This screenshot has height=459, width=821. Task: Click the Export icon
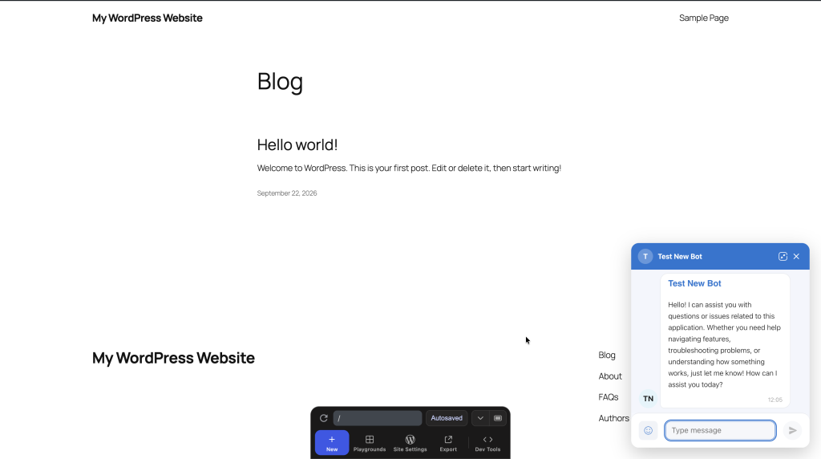(448, 443)
